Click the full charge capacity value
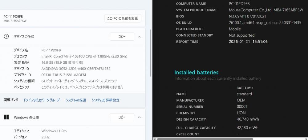 pos(247,128)
